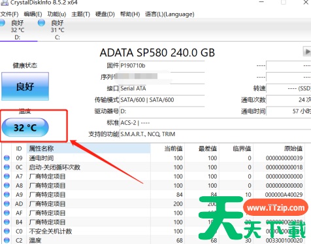The image size is (311, 244).
Task: Select the 不安全关机计数 attribute row
Action: pos(50,232)
